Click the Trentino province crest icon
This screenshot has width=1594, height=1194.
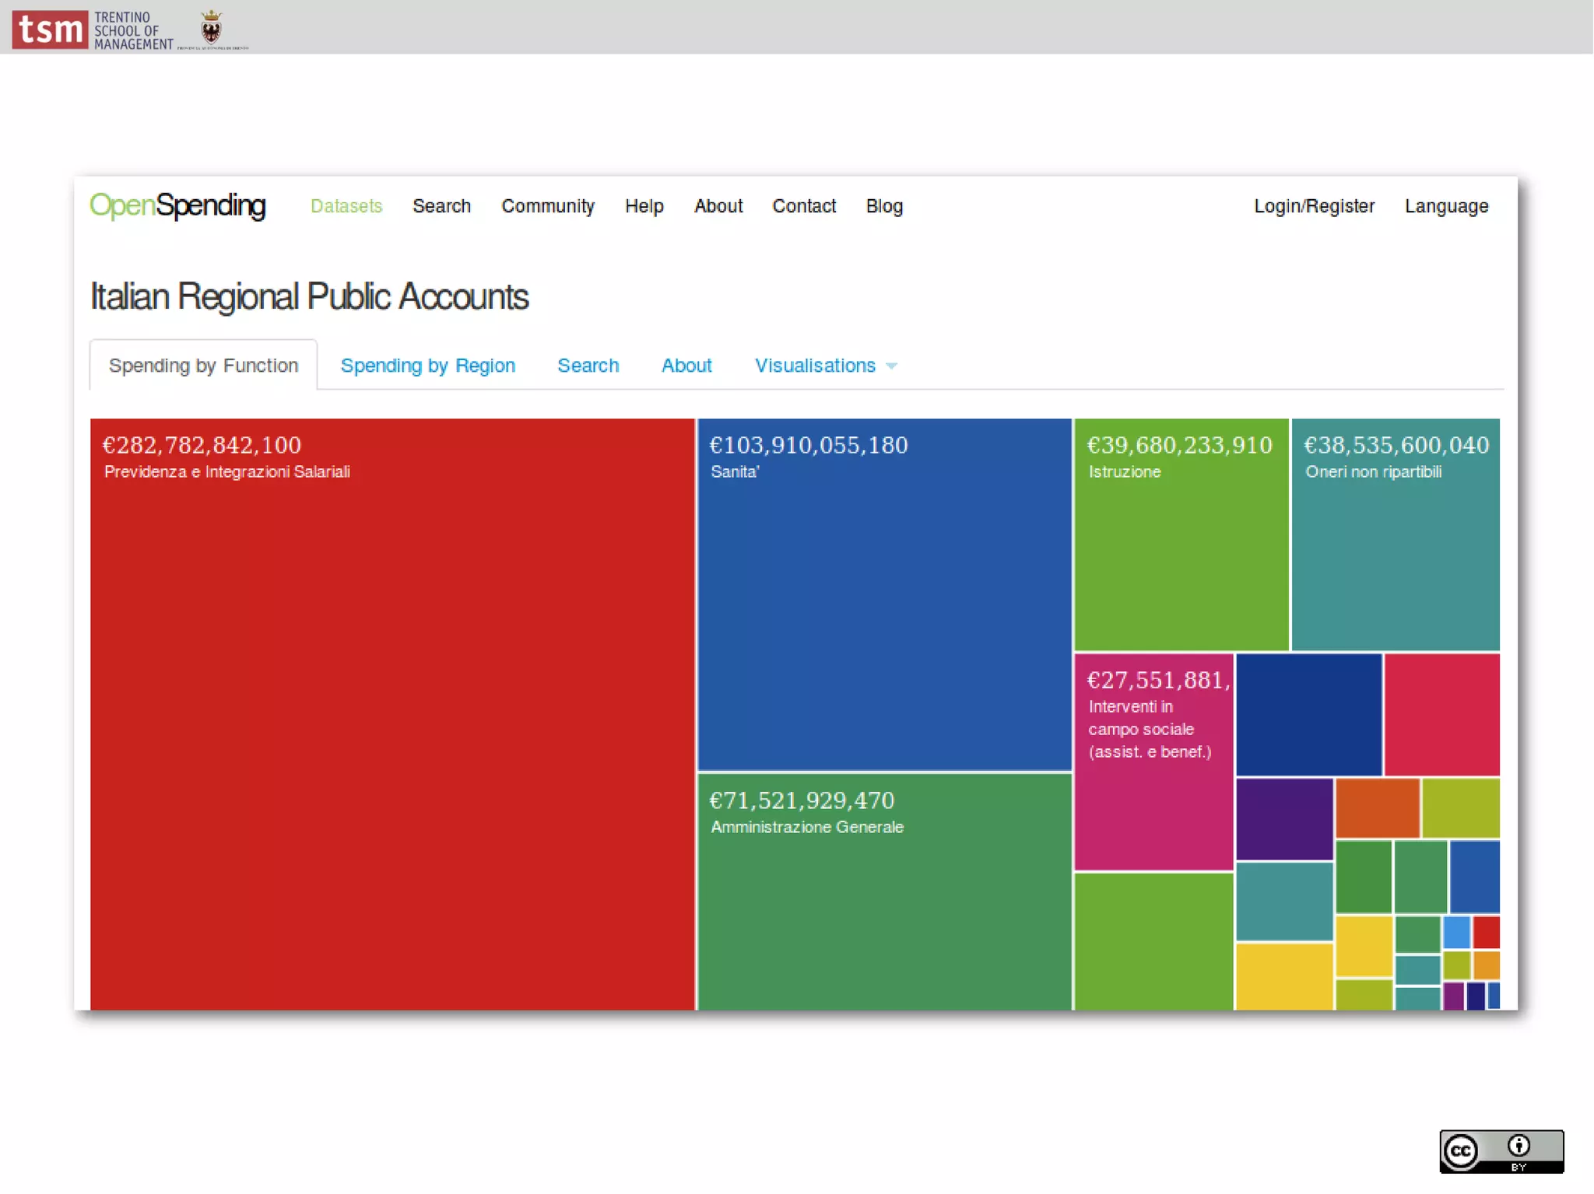point(211,28)
